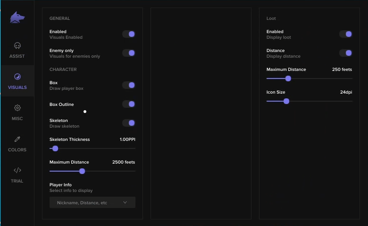Open the Assist section skull icon
This screenshot has width=368, height=226.
point(17,46)
